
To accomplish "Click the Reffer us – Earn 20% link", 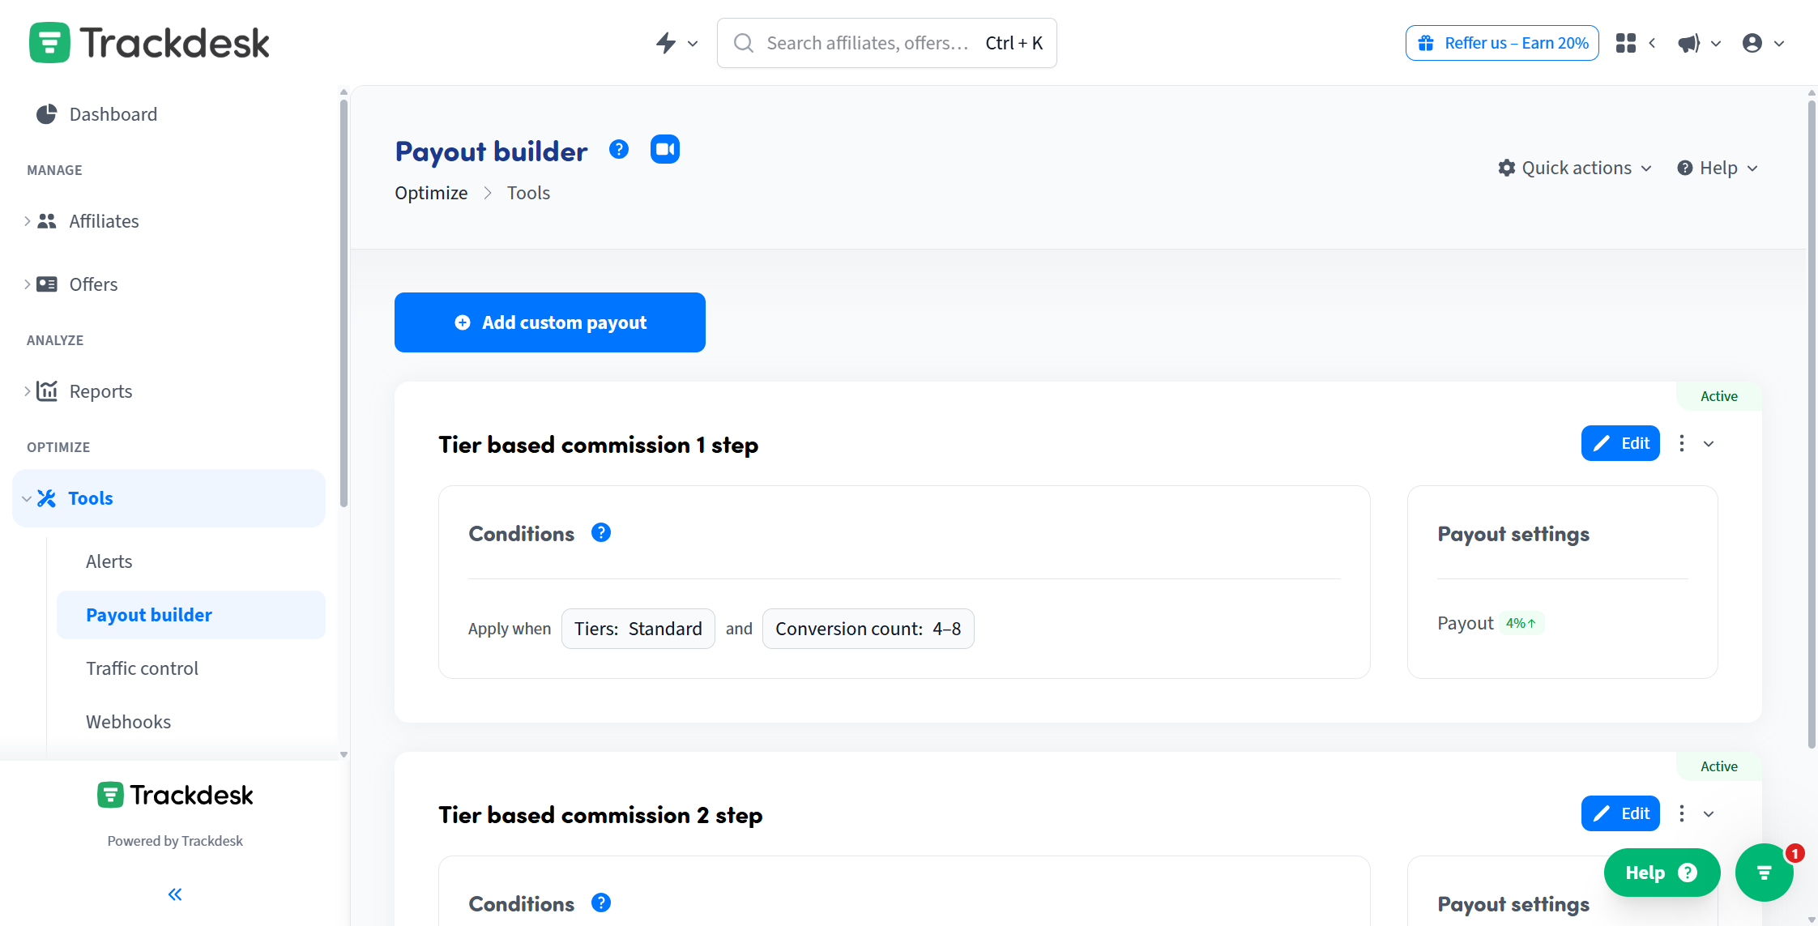I will click(1501, 42).
